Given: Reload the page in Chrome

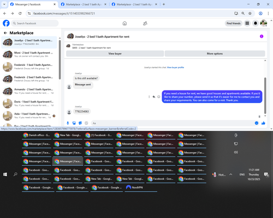Looking at the screenshot, I should click(x=20, y=14).
